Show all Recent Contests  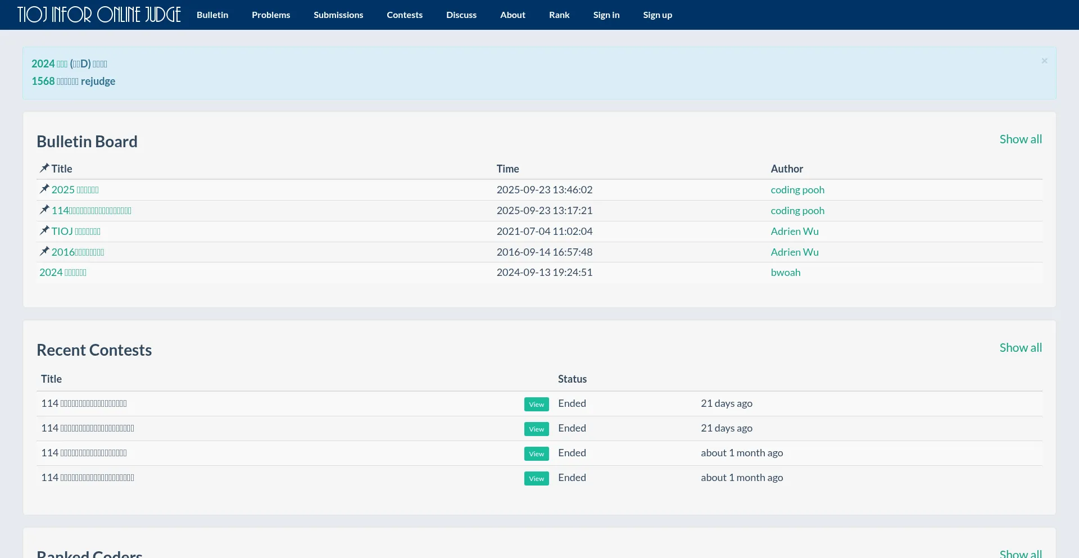[x=1021, y=348]
